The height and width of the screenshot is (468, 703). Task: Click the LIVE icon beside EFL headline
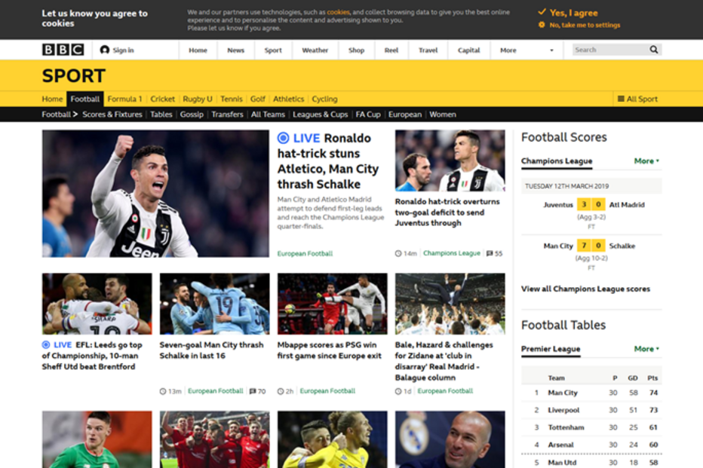tap(46, 344)
